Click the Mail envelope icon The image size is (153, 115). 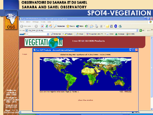[91, 26]
